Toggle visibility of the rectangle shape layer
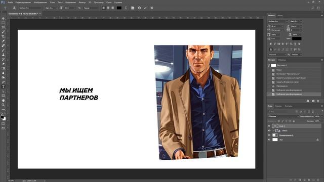Image resolution: width=324 pixels, height=182 pixels. coord(269,135)
